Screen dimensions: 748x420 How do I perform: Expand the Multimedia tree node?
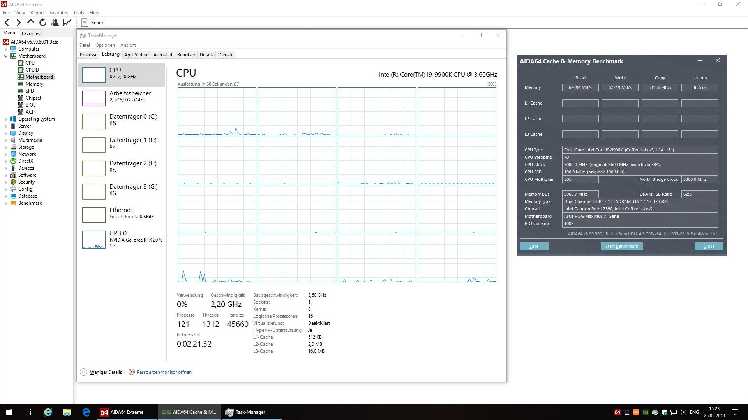tap(6, 140)
